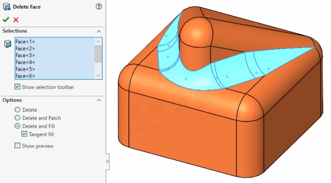Screen dimensions: 331x183
Task: Select the Delete radio option
Action: (x=17, y=109)
